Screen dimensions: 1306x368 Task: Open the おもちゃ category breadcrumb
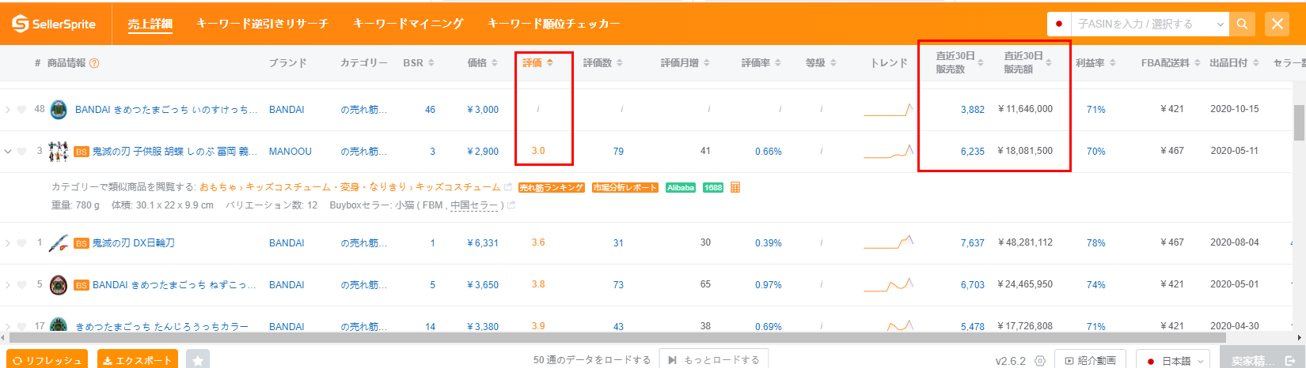click(x=217, y=187)
